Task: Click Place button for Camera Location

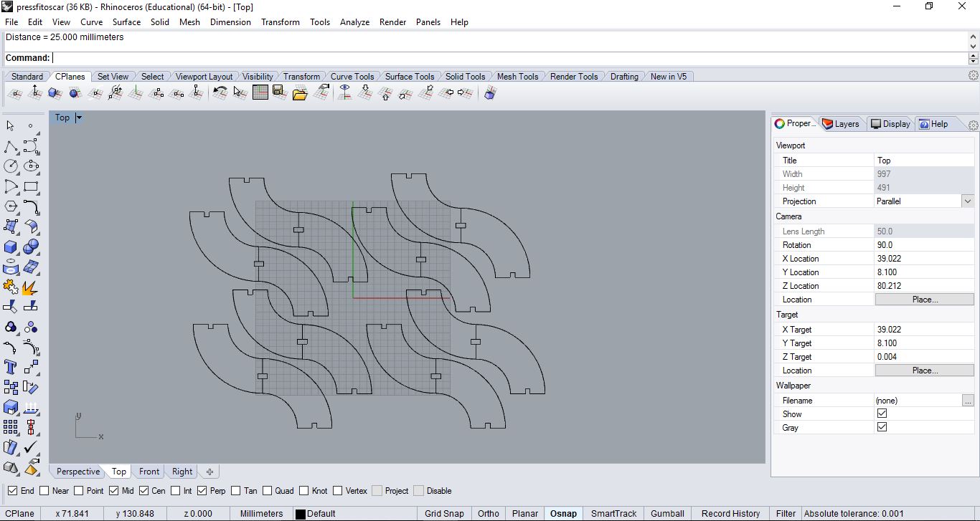Action: [x=925, y=300]
